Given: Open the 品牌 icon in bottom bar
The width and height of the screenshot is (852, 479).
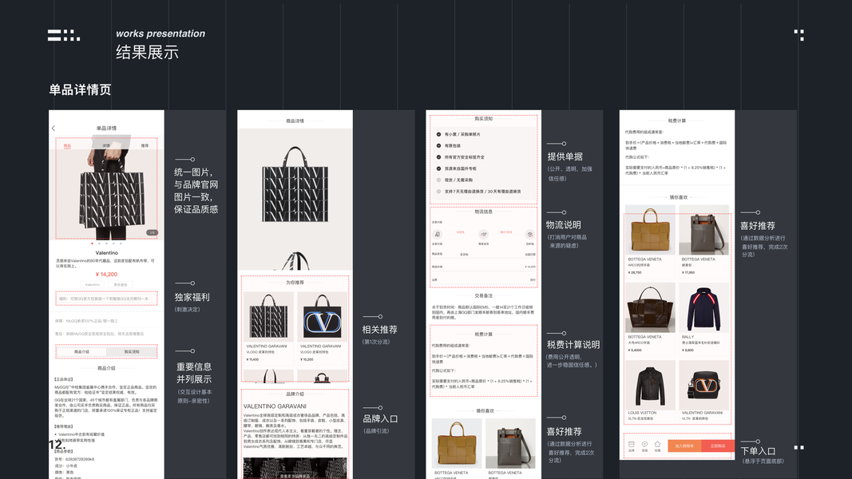Looking at the screenshot, I should click(632, 446).
